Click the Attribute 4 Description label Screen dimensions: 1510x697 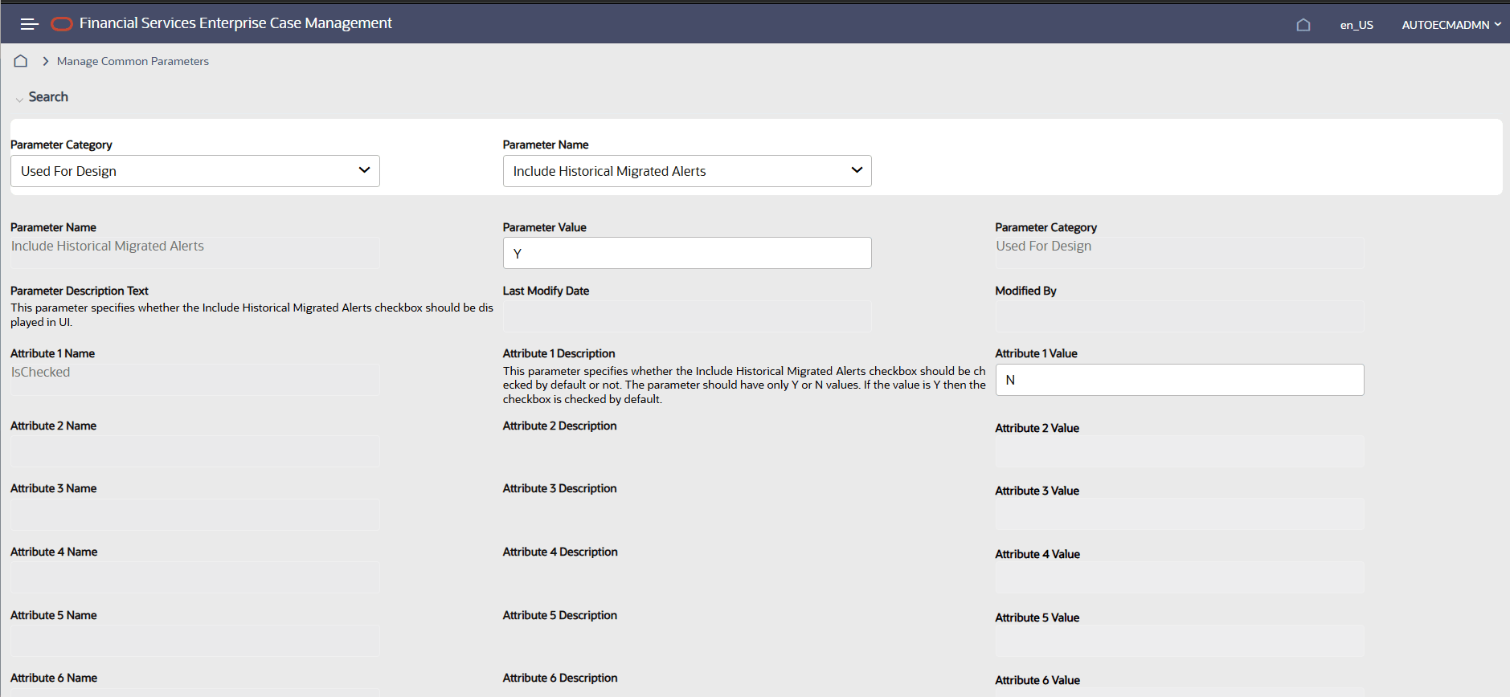coord(560,552)
